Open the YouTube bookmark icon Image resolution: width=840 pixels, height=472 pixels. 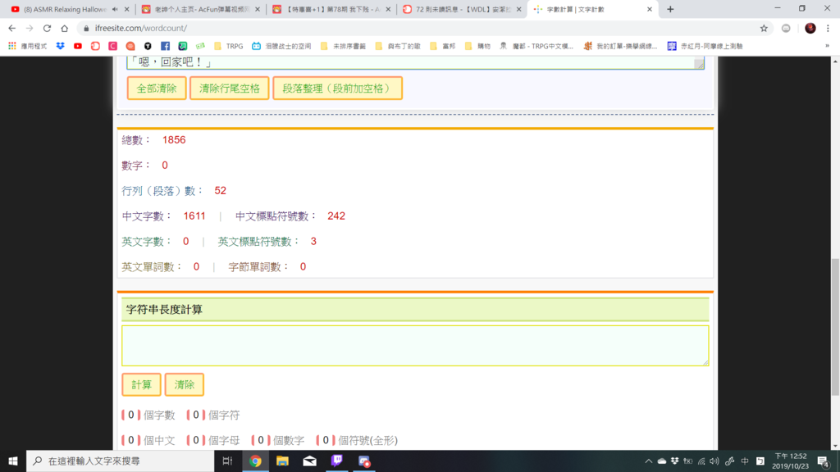pyautogui.click(x=78, y=46)
